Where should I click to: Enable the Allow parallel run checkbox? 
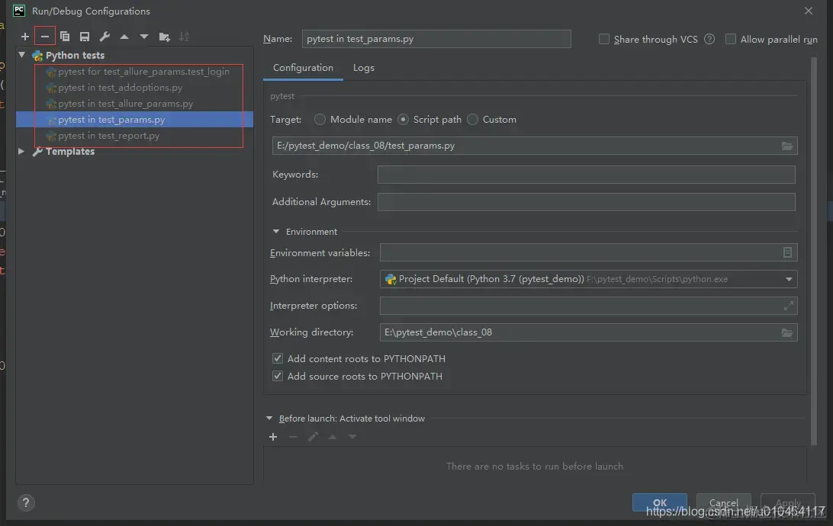click(x=731, y=40)
